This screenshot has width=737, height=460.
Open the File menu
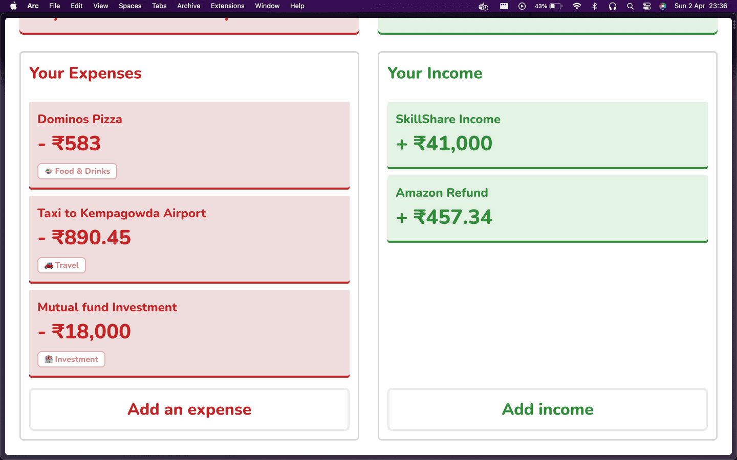[55, 6]
